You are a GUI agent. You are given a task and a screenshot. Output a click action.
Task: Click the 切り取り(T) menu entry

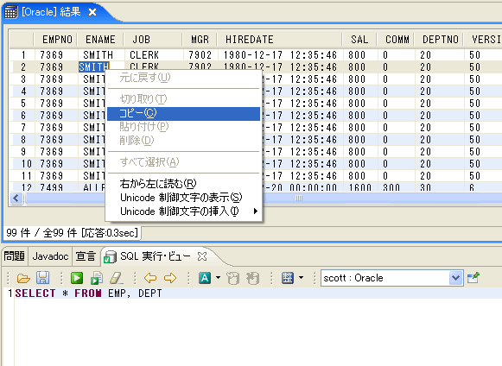pos(183,99)
